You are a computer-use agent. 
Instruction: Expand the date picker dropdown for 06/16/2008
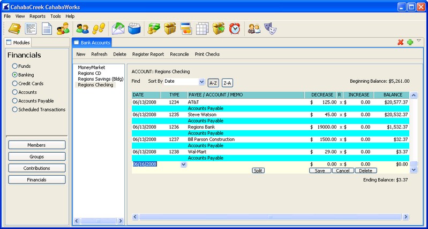click(x=184, y=164)
